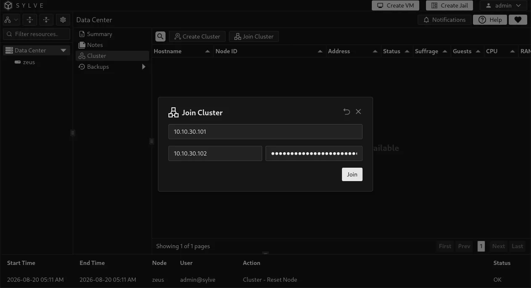Click the OK status cell
The image size is (531, 288).
497,280
